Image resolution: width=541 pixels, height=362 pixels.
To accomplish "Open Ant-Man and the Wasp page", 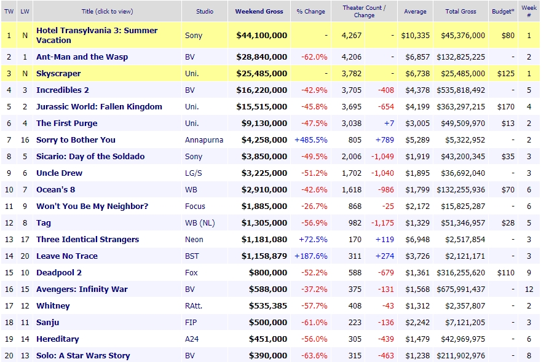I will 82,57.
